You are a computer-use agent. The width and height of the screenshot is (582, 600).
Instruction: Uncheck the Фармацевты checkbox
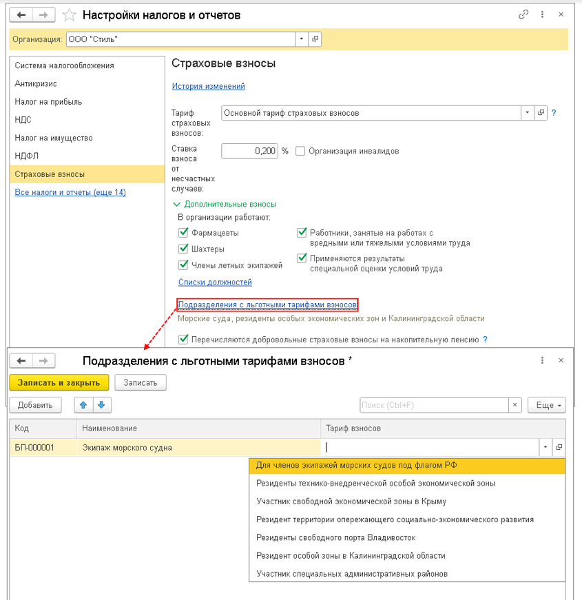[x=183, y=233]
